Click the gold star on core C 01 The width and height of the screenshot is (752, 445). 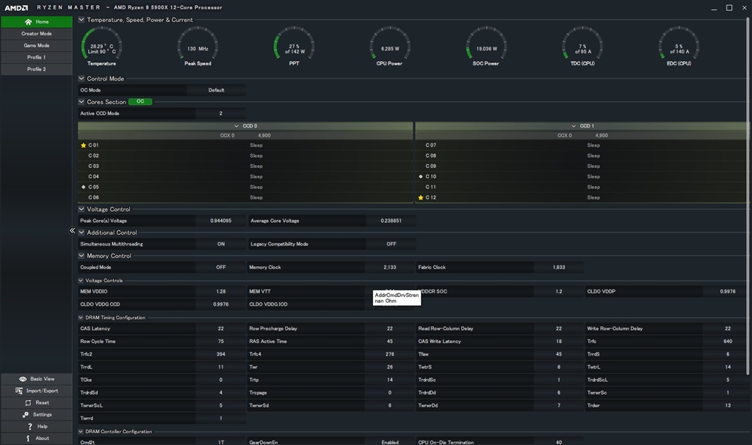83,145
